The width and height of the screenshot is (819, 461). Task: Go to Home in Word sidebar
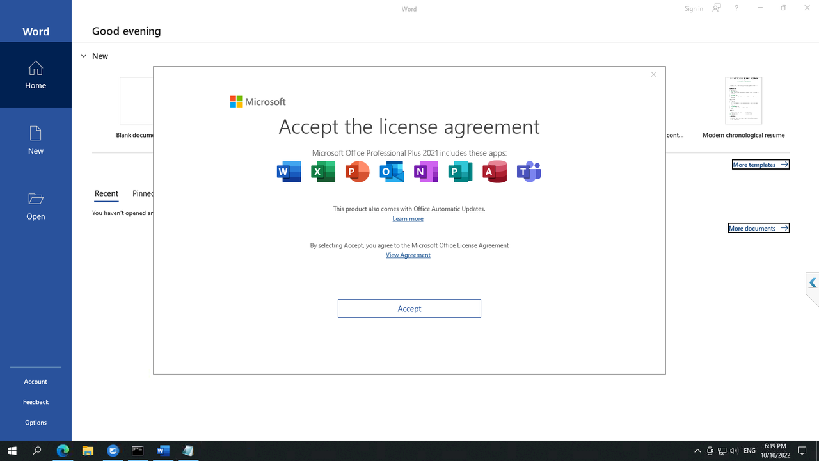click(x=36, y=75)
